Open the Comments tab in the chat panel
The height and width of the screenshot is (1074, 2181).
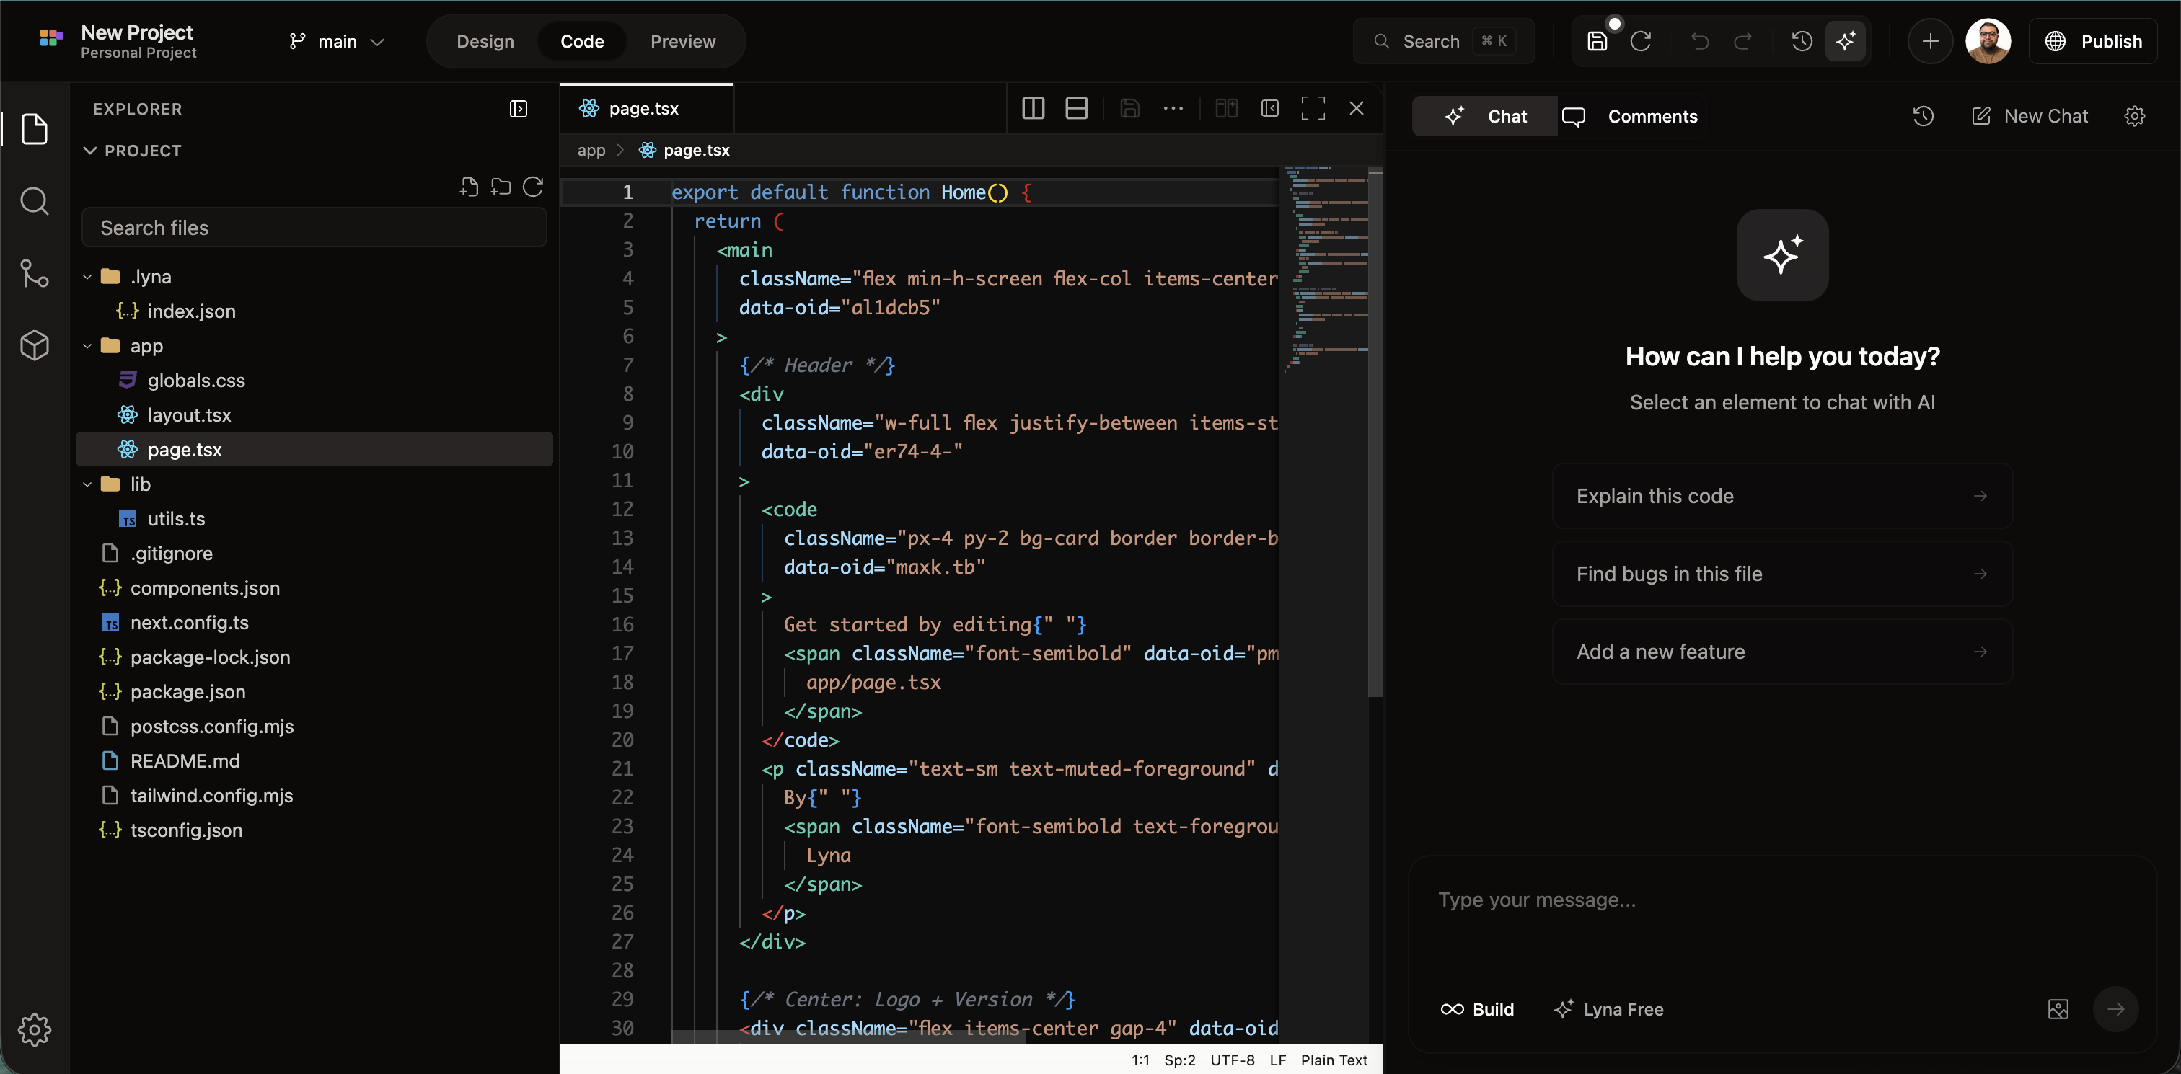[1631, 116]
